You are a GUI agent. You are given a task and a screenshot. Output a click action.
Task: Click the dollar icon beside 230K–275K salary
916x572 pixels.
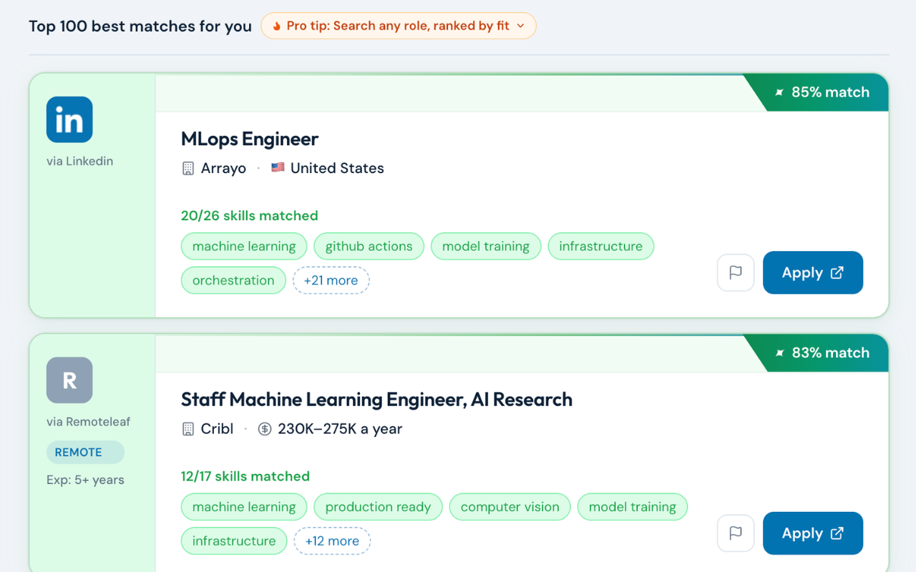coord(265,429)
